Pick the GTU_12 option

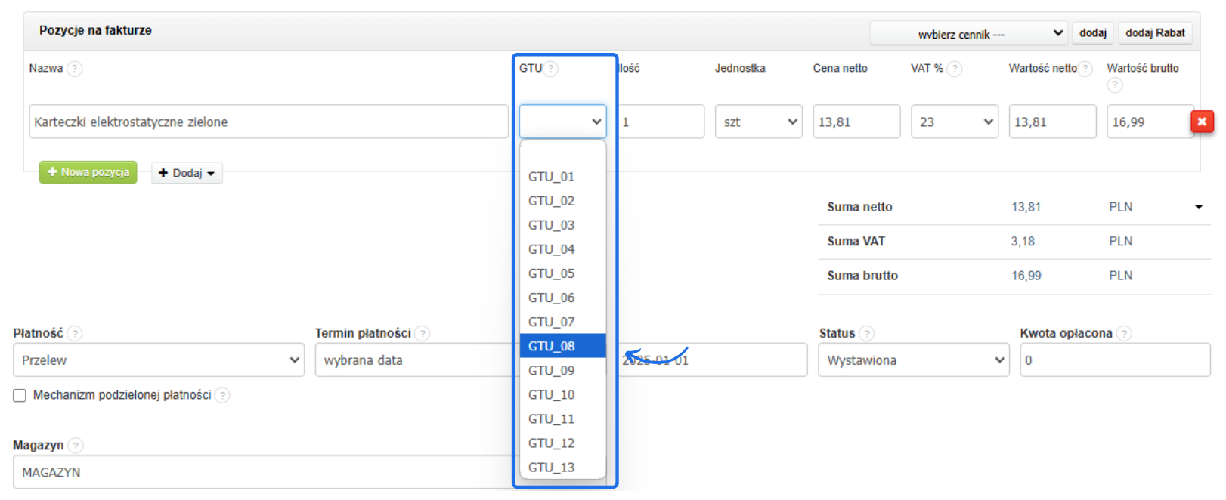[x=552, y=443]
